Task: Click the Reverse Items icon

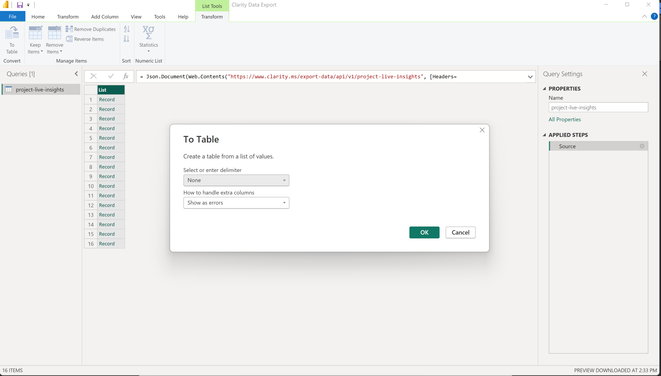Action: coord(69,39)
